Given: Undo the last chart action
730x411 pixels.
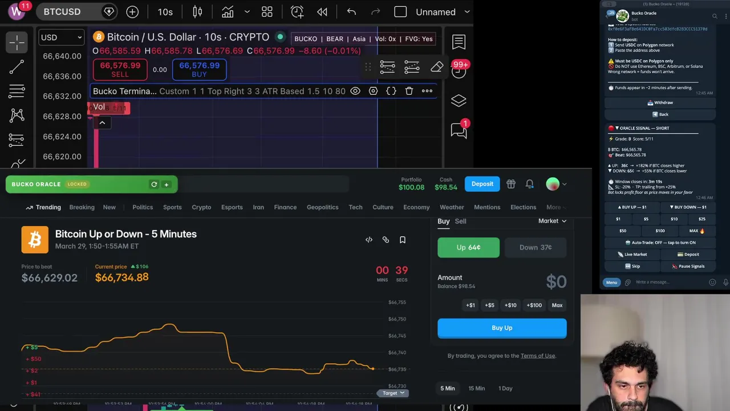Looking at the screenshot, I should click(x=351, y=12).
